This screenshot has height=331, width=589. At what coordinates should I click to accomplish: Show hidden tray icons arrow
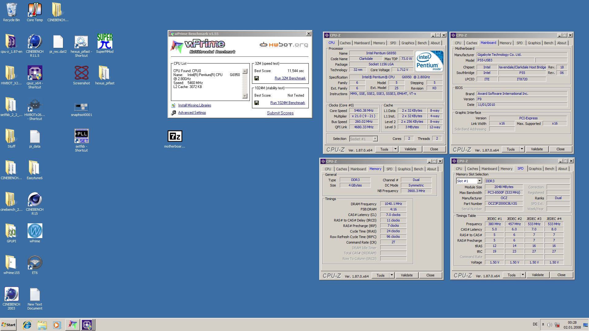543,325
